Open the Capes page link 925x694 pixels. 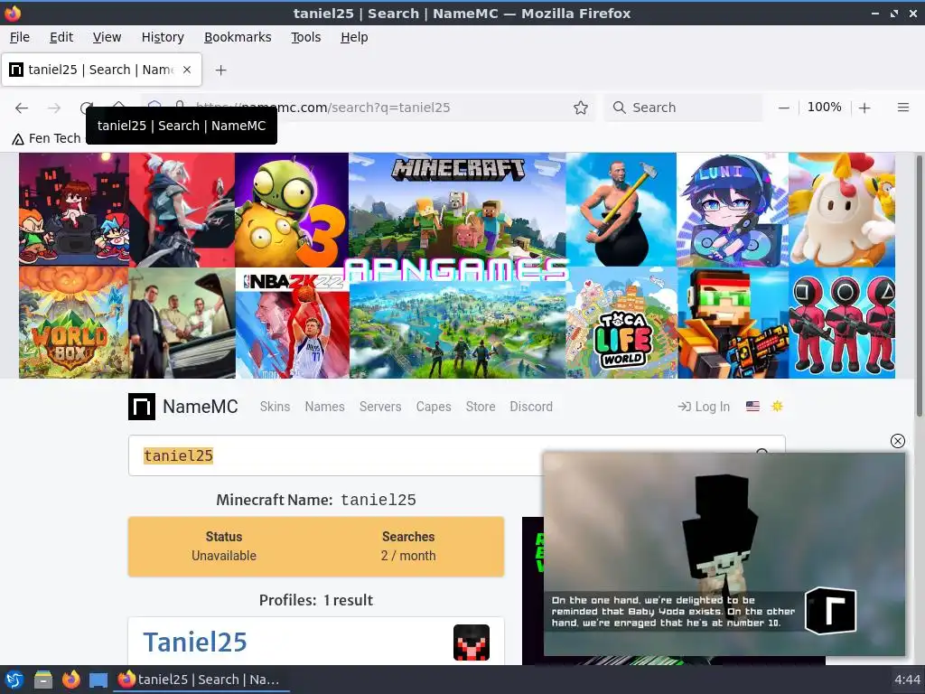point(434,407)
